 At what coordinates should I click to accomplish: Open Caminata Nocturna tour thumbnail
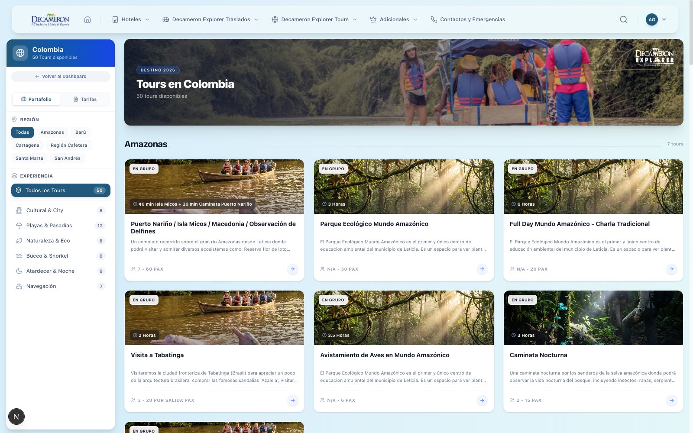(593, 318)
